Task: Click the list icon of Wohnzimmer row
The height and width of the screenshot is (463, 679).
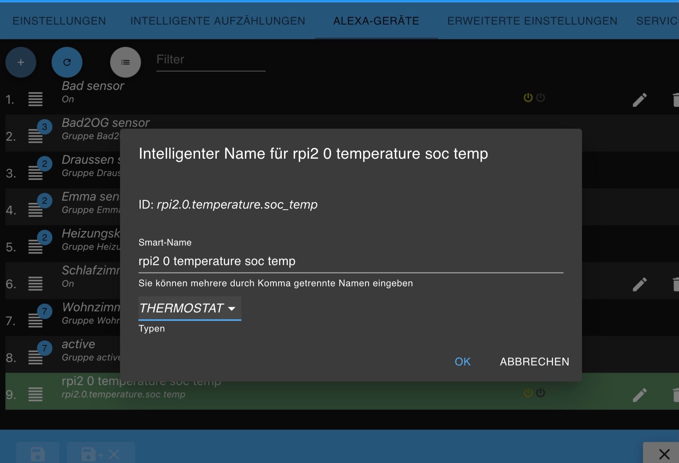Action: 35,321
